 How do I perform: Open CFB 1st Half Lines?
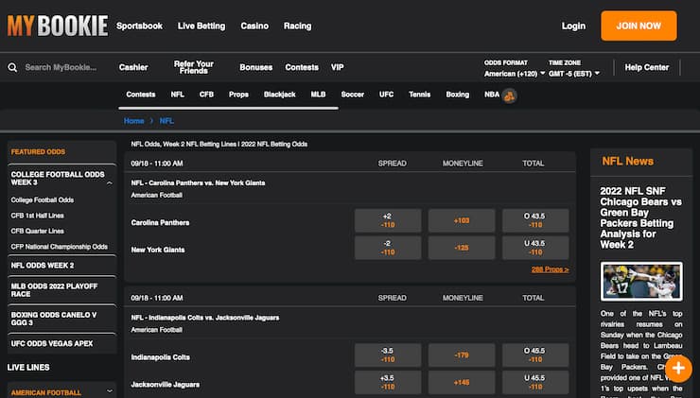38,216
